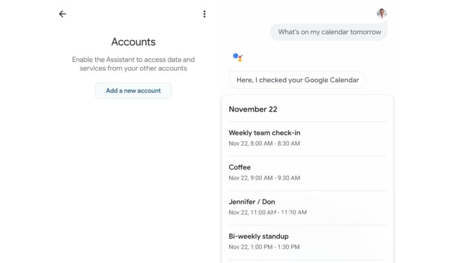Click the November 22 date heading
The width and height of the screenshot is (464, 263).
[x=253, y=109]
